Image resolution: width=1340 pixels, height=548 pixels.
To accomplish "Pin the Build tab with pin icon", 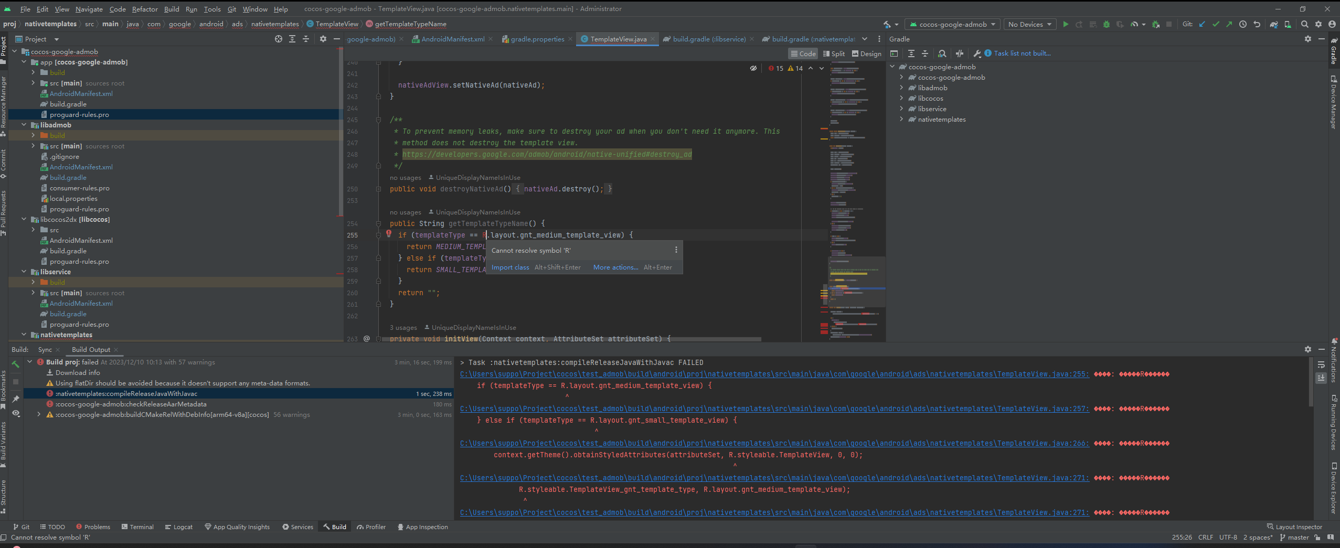I will (x=16, y=399).
